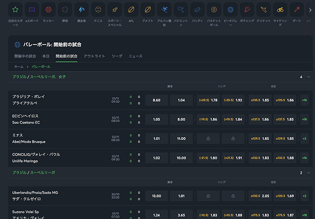Select the バドミントン (badminton) icon
The height and width of the screenshot is (219, 315).
pos(181,9)
